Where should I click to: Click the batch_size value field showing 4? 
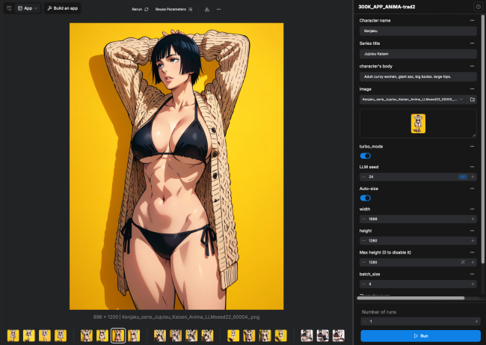[418, 284]
